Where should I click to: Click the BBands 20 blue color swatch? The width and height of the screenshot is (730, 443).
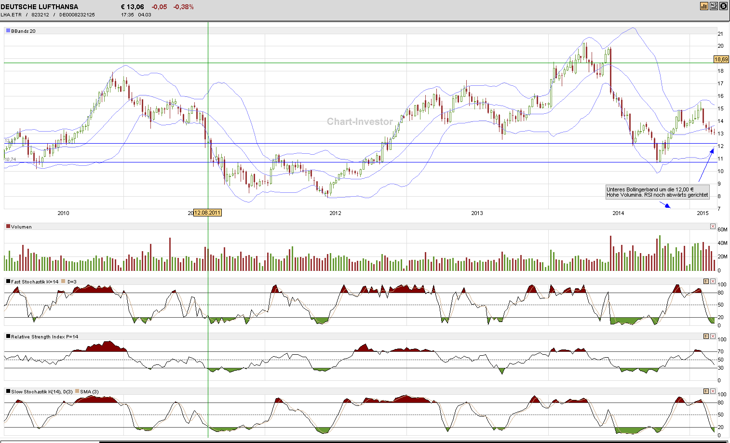(x=8, y=31)
